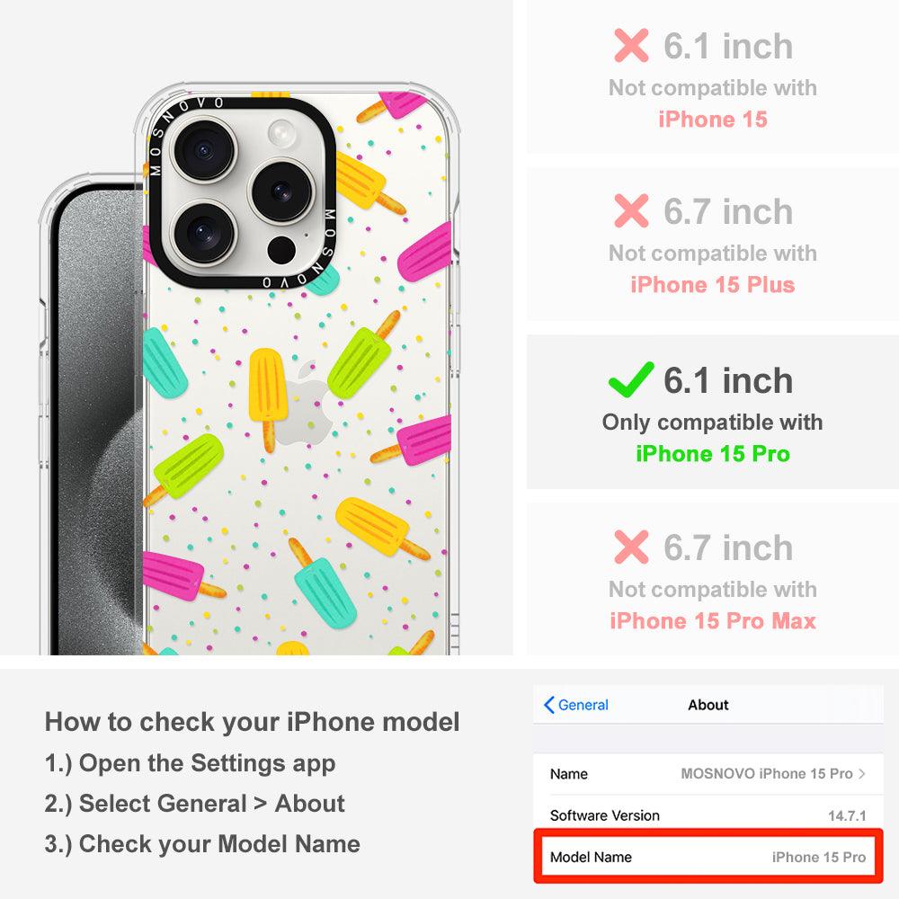Open the Name row chevron in About

click(862, 773)
